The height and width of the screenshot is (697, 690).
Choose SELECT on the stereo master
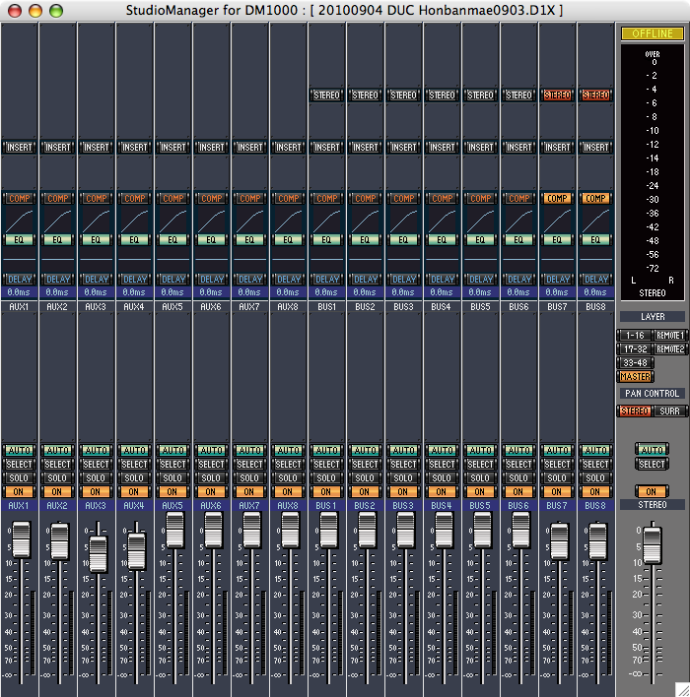(x=652, y=464)
